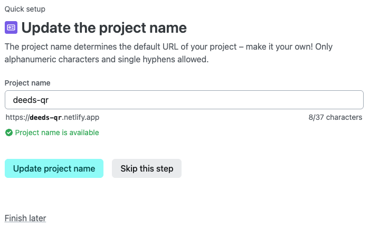Click the purple project name card icon

click(x=11, y=27)
